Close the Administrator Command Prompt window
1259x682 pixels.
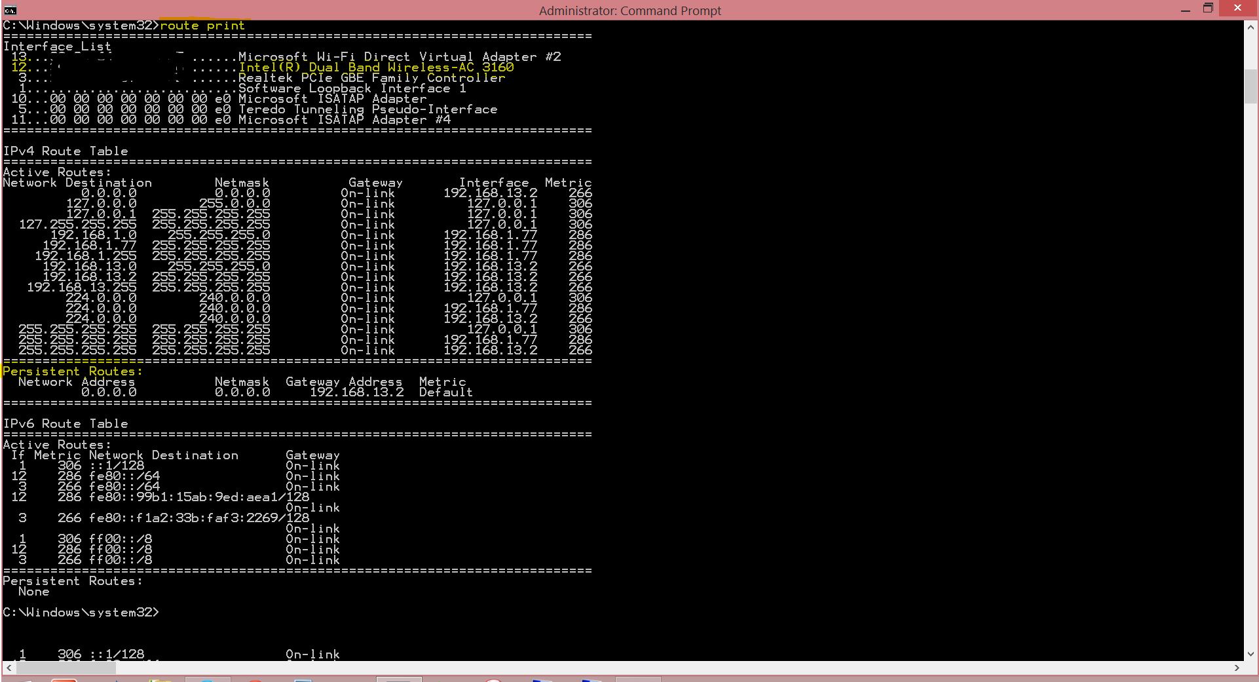click(x=1237, y=9)
